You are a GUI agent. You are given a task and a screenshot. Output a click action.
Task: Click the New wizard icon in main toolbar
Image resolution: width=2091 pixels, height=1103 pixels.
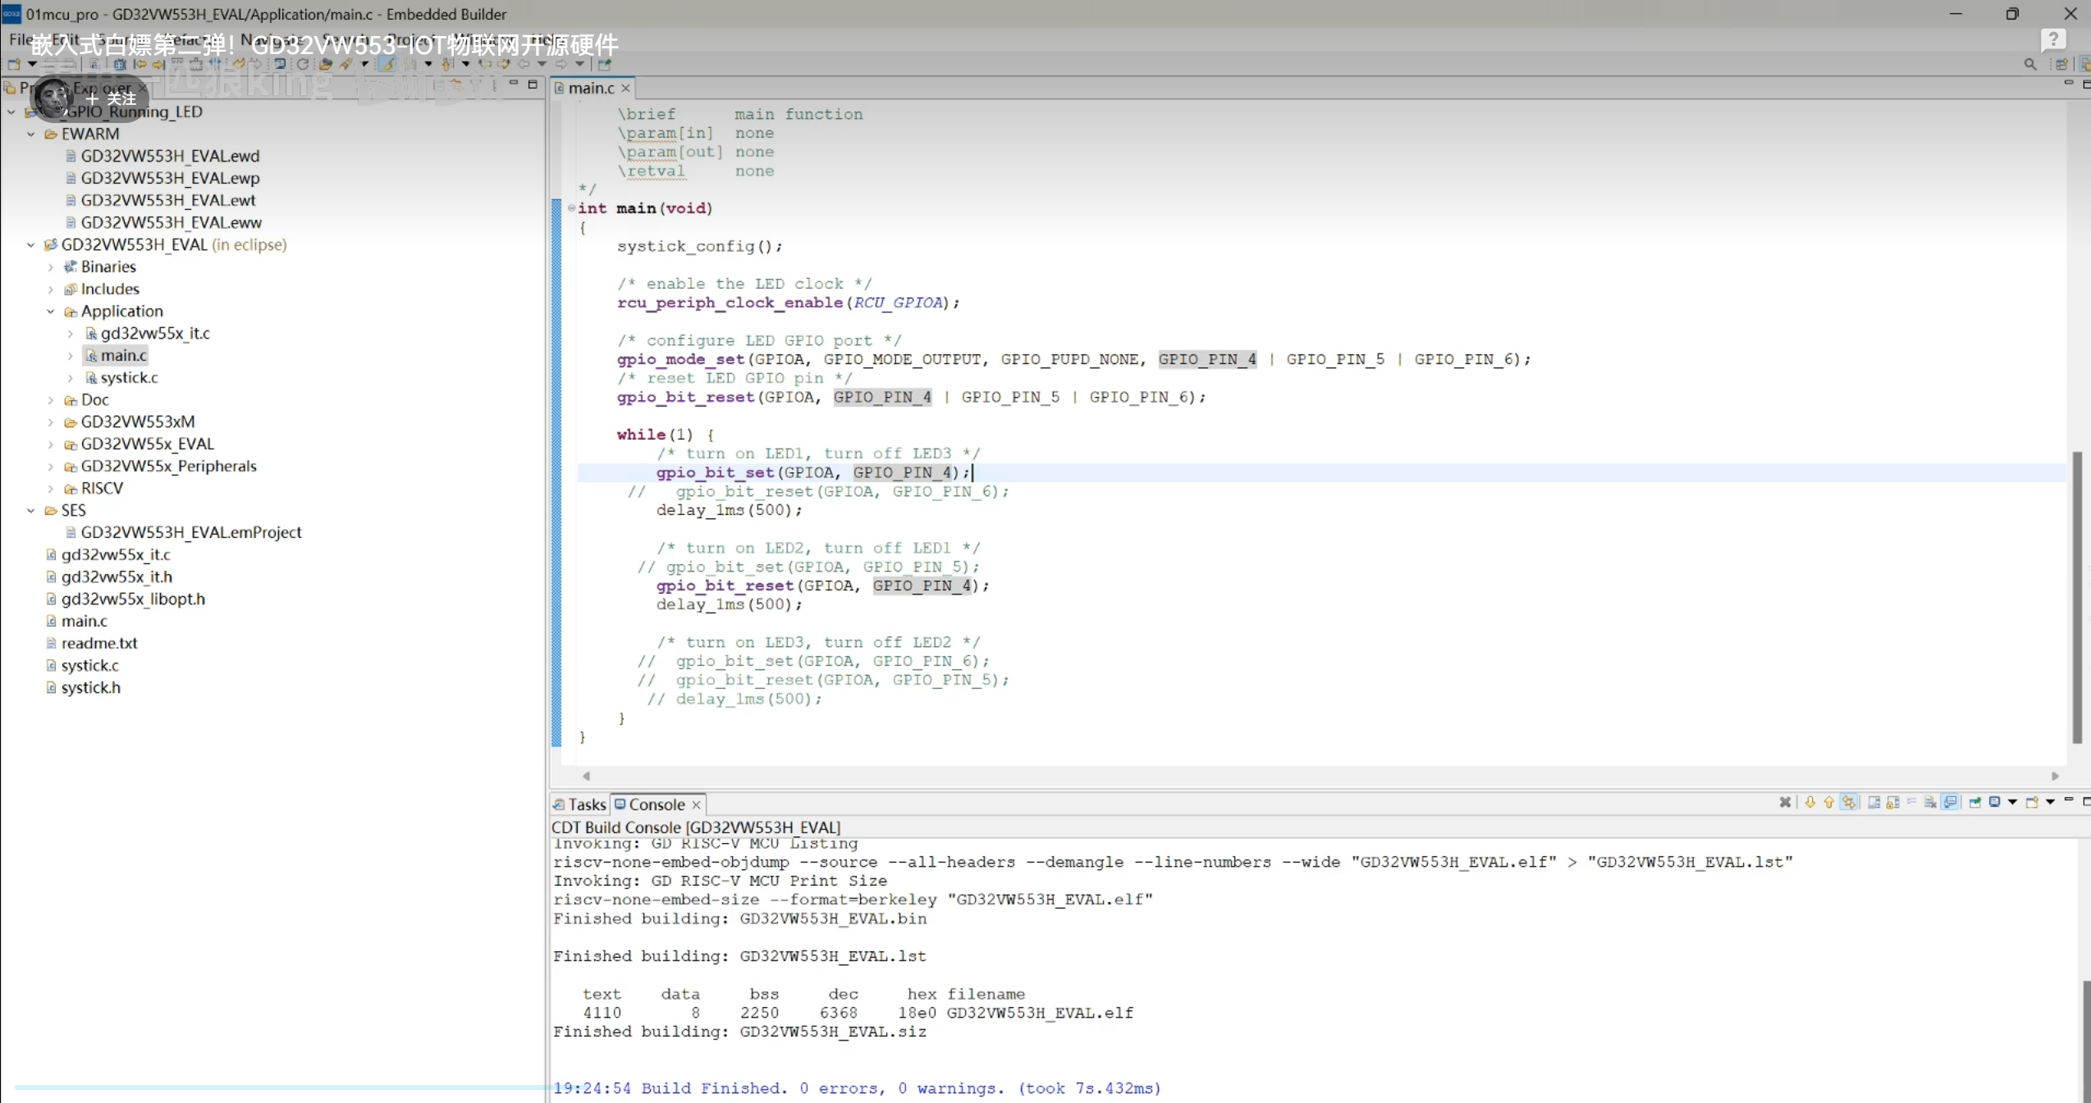pos(14,64)
